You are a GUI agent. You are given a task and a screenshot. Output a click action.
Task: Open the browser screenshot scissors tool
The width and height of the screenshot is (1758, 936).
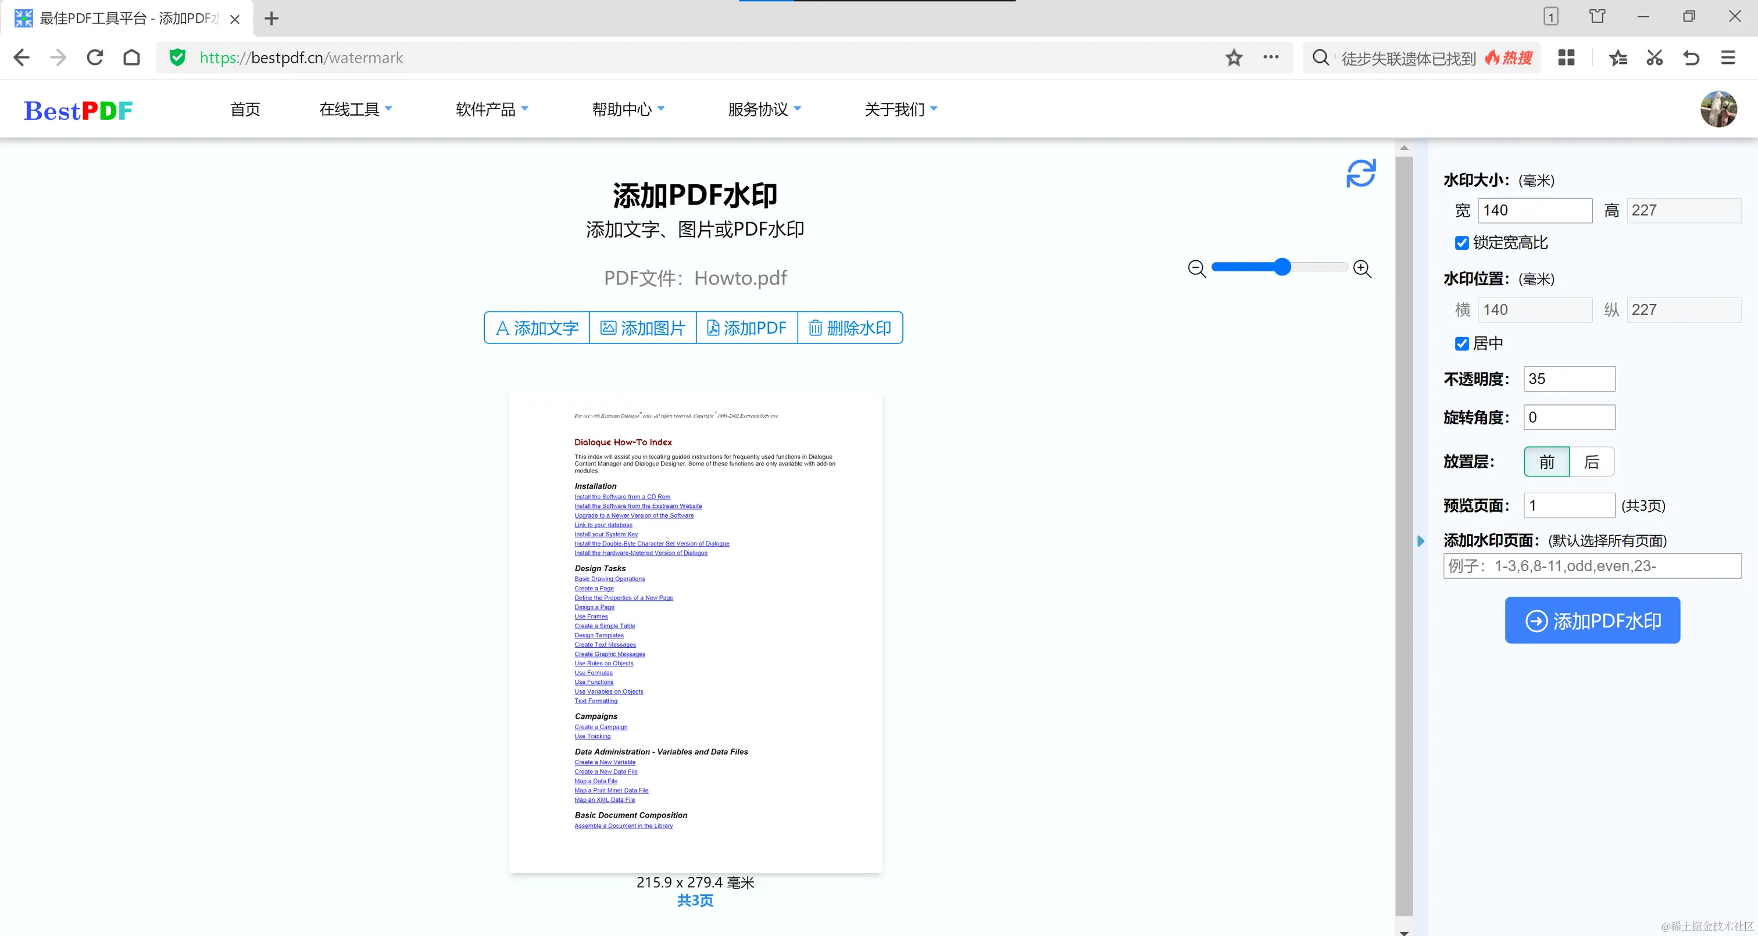tap(1655, 58)
